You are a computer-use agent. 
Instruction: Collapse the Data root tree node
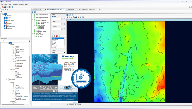[1, 14]
